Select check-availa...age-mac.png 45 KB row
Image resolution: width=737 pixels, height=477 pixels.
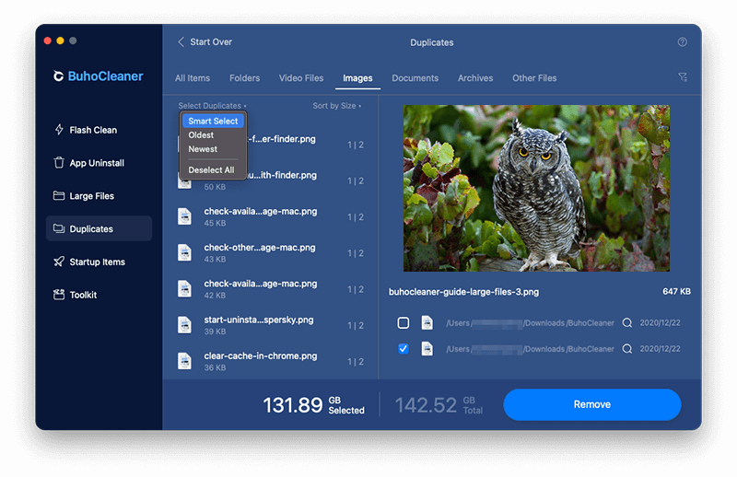[x=271, y=216]
